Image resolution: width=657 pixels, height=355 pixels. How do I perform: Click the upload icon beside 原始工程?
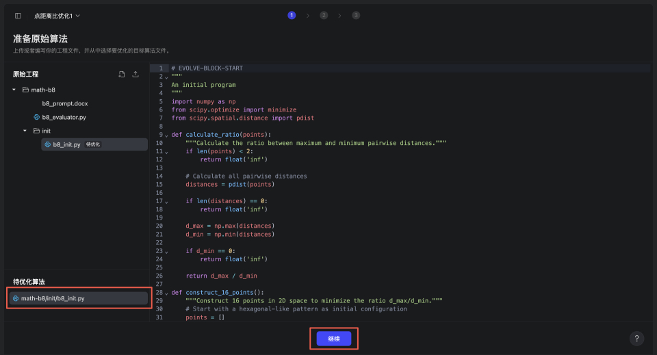point(136,74)
